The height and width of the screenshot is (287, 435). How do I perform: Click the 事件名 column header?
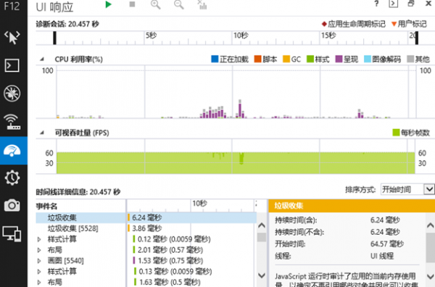click(x=46, y=206)
